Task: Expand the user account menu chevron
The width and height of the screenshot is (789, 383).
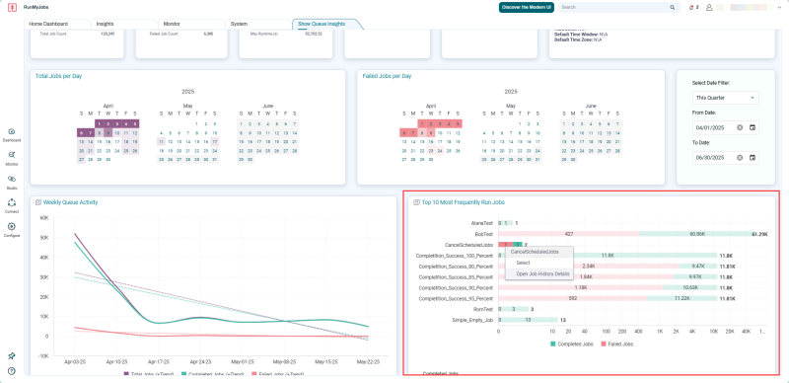Action: point(779,8)
